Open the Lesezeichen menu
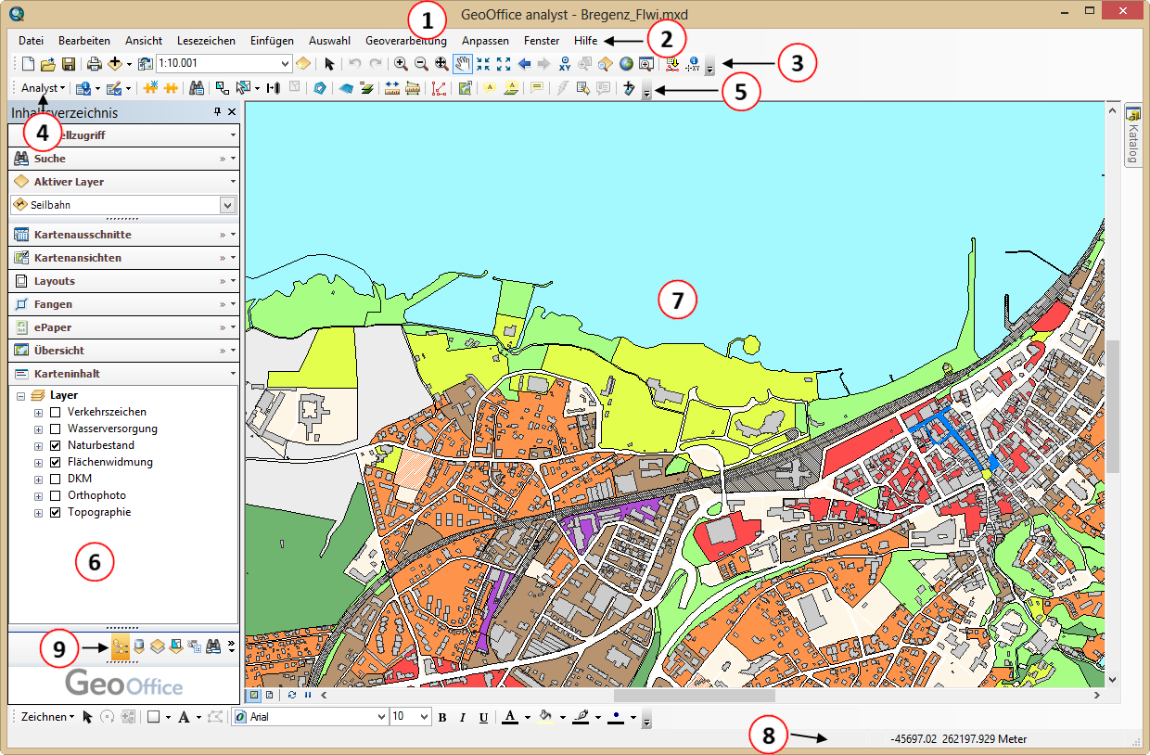The width and height of the screenshot is (1150, 755). click(206, 41)
